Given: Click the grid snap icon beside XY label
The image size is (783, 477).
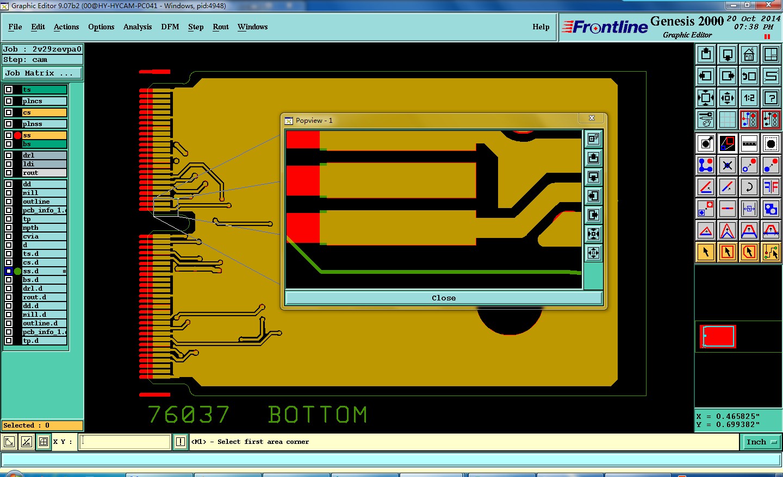Looking at the screenshot, I should (x=43, y=442).
